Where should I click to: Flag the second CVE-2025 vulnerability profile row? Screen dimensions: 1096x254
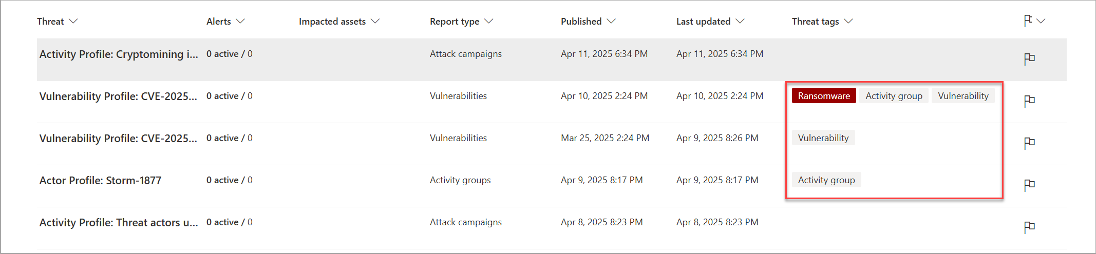(1029, 143)
